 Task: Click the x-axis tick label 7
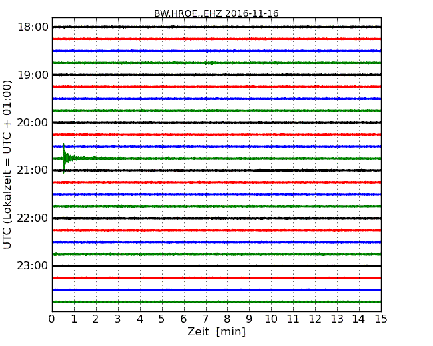click(206, 319)
